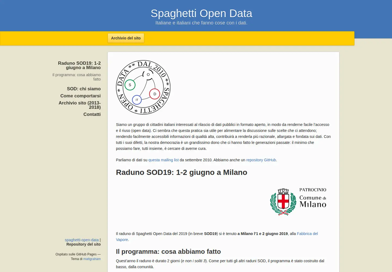This screenshot has width=392, height=272.
Task: Click the Spaghetti Open Data site title
Action: coord(201,13)
